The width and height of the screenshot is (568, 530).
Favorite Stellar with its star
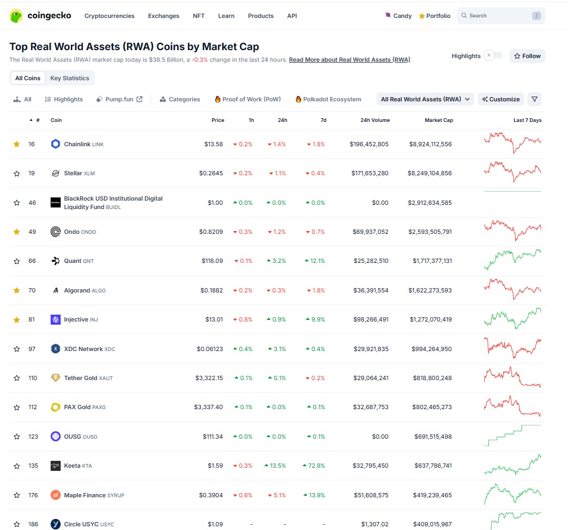click(x=17, y=173)
